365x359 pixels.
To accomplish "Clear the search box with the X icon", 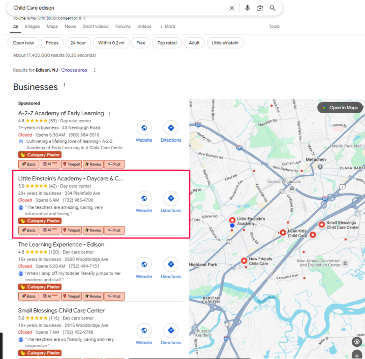I will tap(232, 8).
